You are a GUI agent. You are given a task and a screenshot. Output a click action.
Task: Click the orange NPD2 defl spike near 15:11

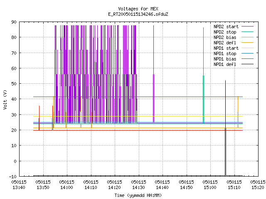238,112
